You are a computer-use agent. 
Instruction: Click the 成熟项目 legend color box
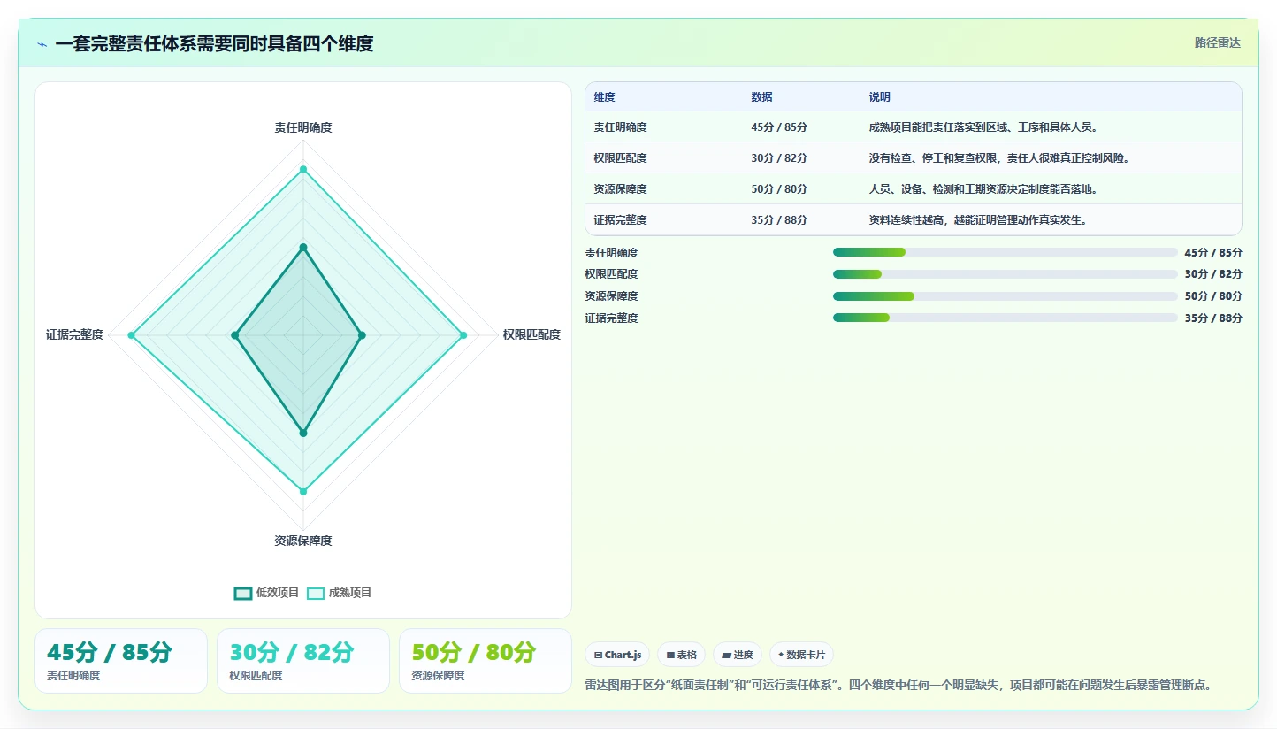[x=316, y=593]
